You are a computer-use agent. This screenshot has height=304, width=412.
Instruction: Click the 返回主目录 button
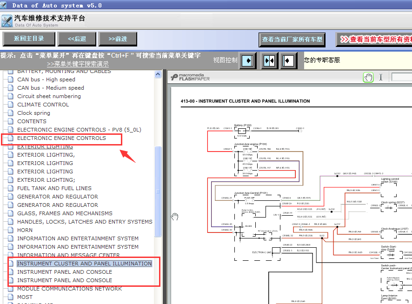pyautogui.click(x=29, y=39)
